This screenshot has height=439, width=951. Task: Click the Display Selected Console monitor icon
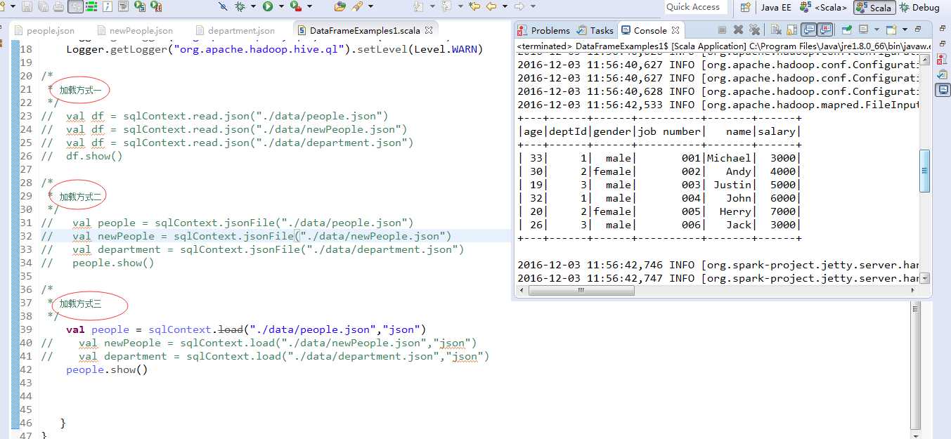[863, 30]
